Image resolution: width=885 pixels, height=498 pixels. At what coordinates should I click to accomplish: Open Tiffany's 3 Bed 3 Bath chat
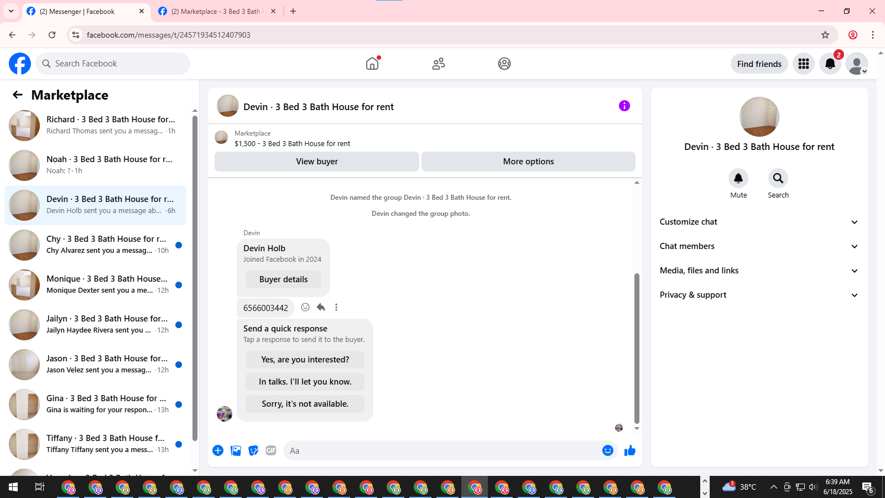(x=95, y=444)
